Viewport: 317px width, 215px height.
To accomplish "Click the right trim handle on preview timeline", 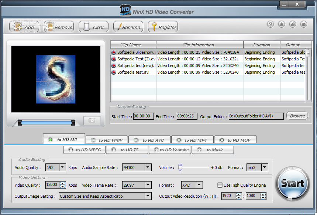I will (73, 123).
